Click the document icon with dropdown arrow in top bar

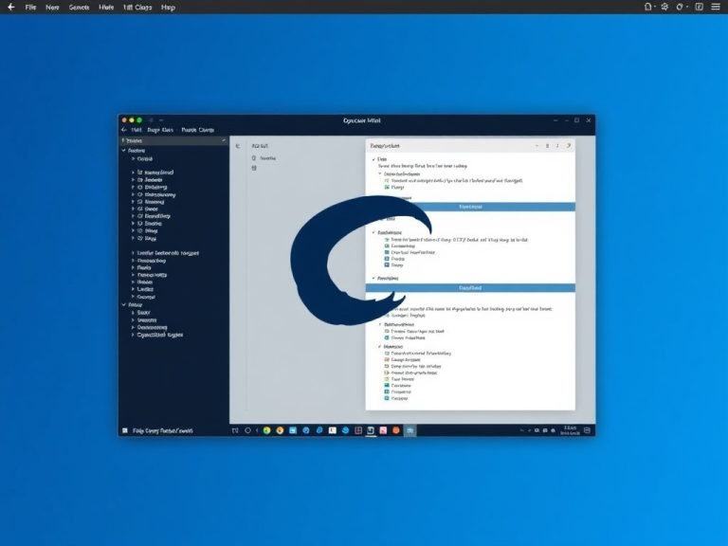point(649,7)
